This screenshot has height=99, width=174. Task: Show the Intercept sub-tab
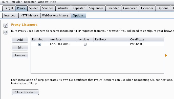tap(10, 15)
